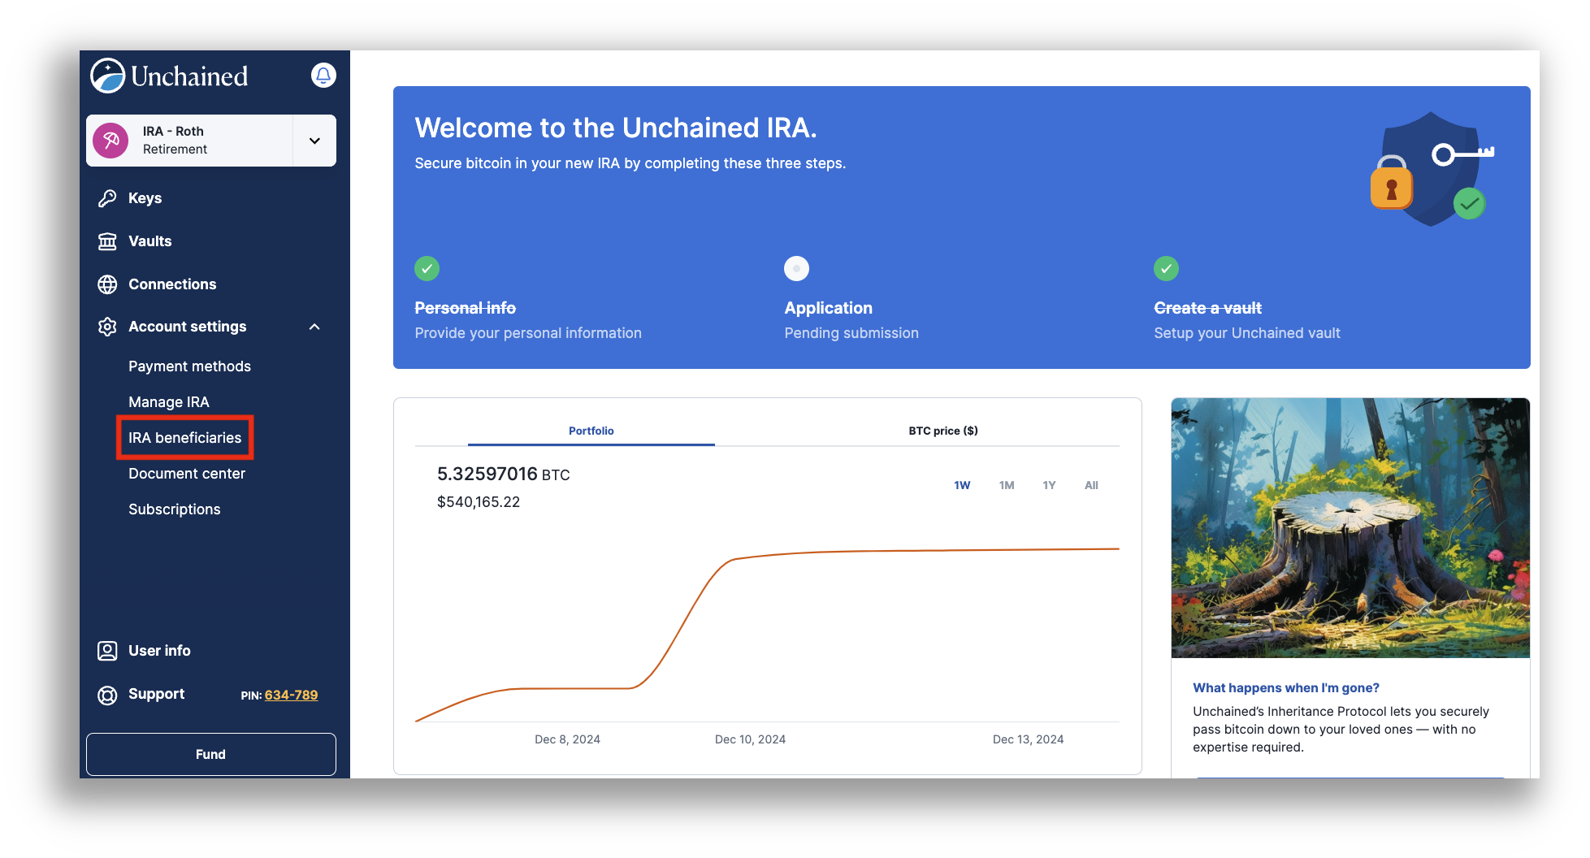The image size is (1590, 858).
Task: Click the Application step title
Action: tap(828, 308)
